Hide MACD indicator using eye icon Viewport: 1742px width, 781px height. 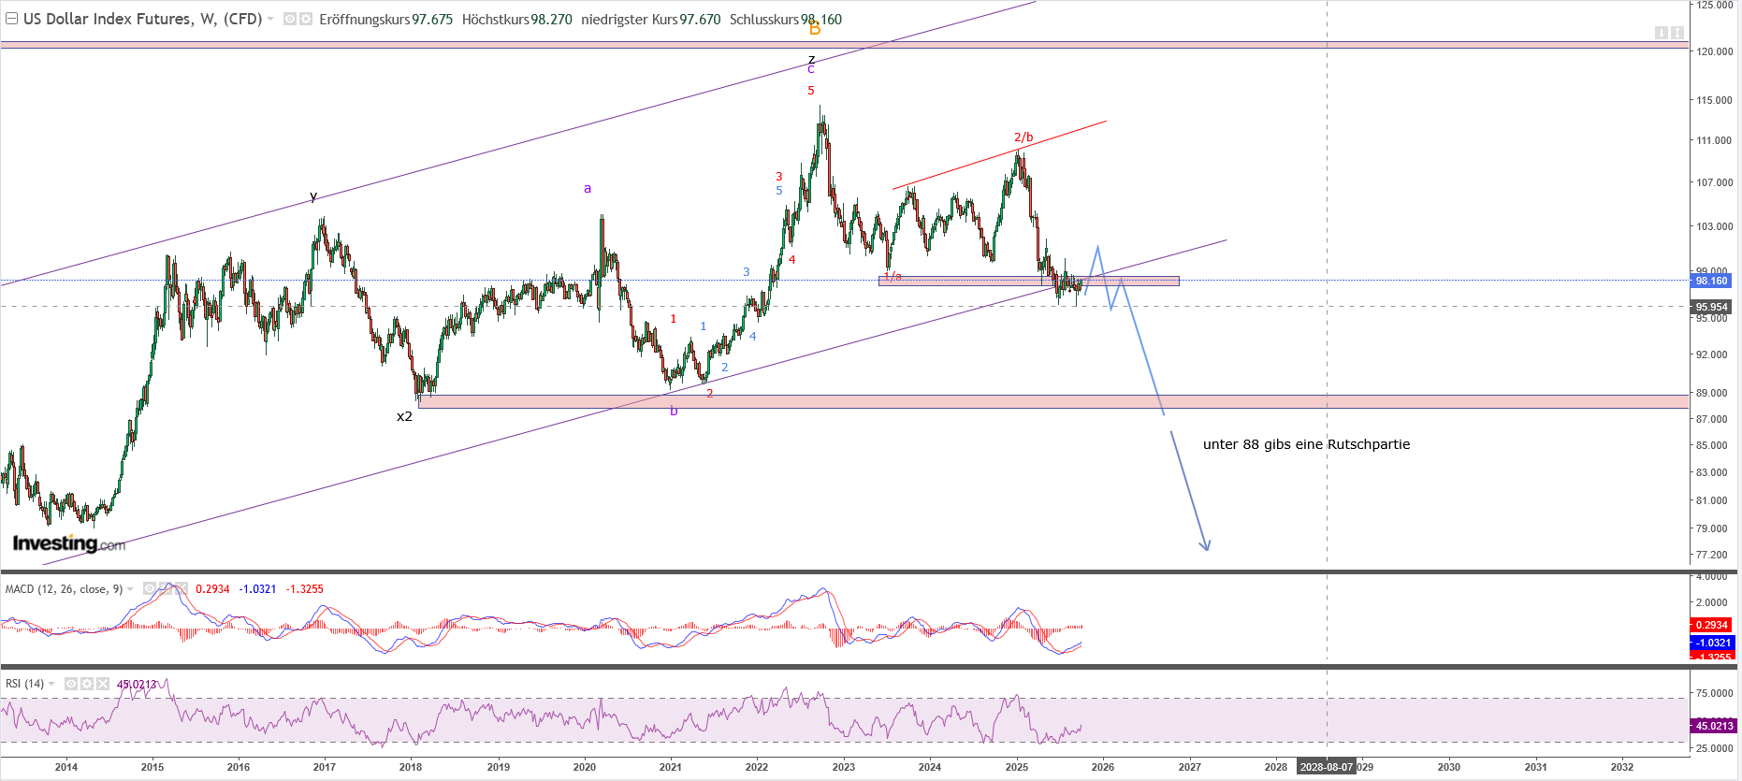point(150,589)
